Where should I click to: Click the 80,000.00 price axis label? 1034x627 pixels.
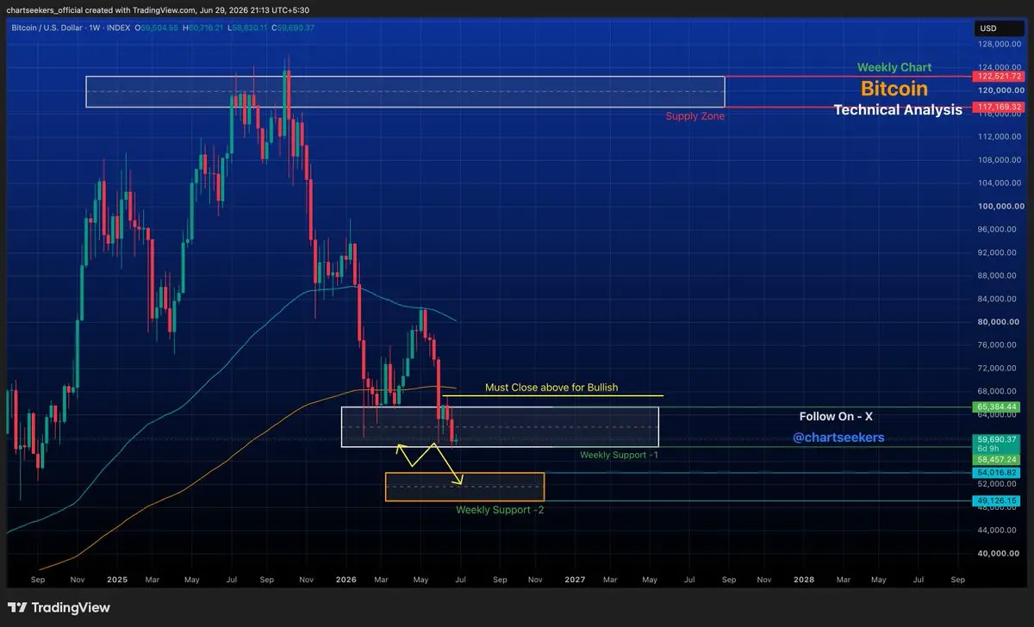click(1000, 322)
